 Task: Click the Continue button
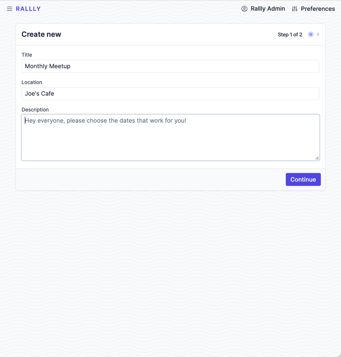pos(303,179)
